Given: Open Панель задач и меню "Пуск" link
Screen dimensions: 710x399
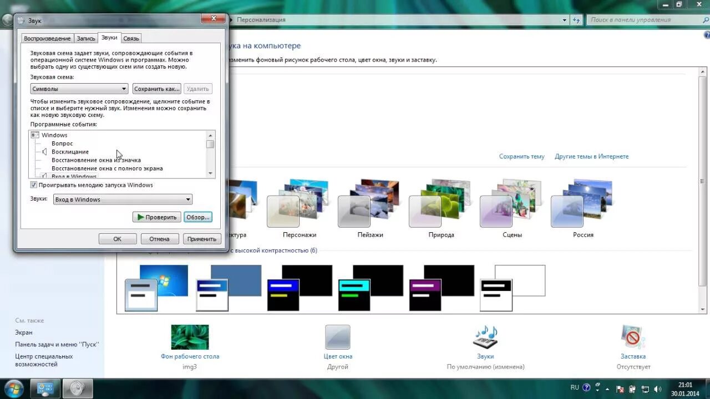Looking at the screenshot, I should tap(57, 344).
